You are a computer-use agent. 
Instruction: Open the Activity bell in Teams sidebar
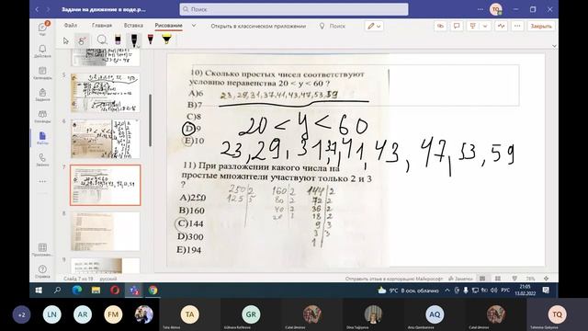(42, 51)
